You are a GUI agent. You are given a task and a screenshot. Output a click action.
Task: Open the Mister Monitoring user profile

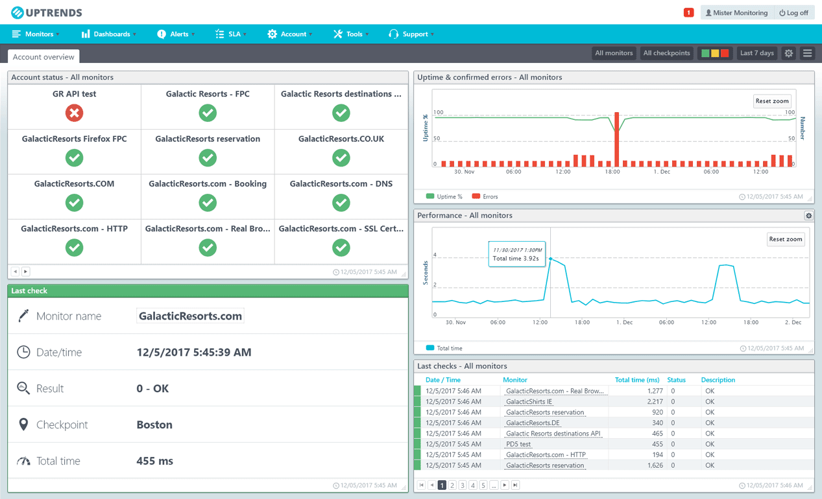coord(736,12)
